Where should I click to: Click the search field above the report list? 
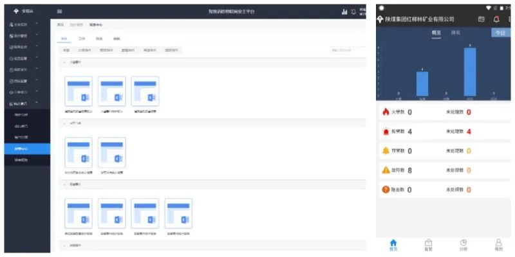click(x=348, y=50)
